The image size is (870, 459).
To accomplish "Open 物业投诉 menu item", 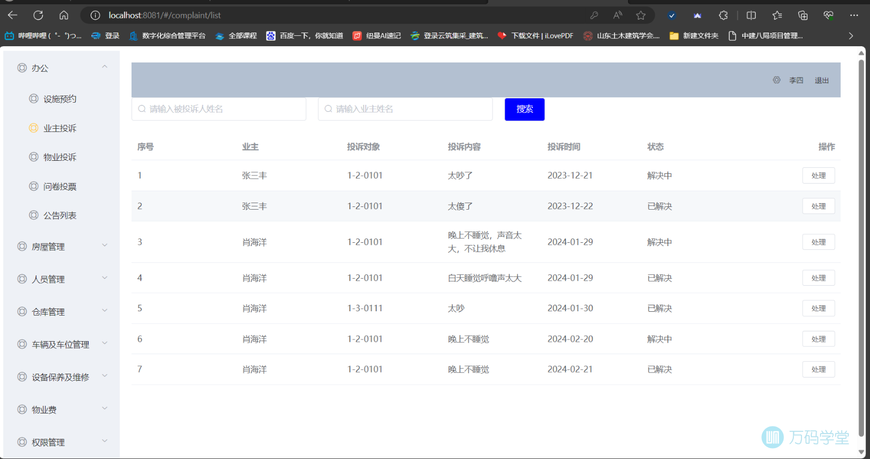I will click(60, 157).
